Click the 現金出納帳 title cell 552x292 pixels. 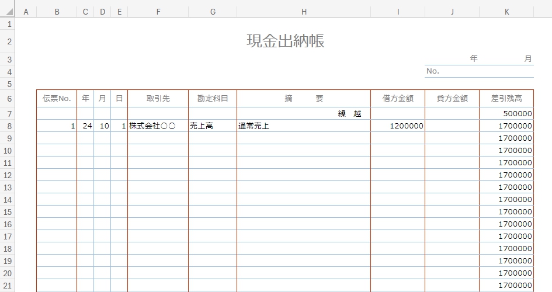pyautogui.click(x=285, y=41)
